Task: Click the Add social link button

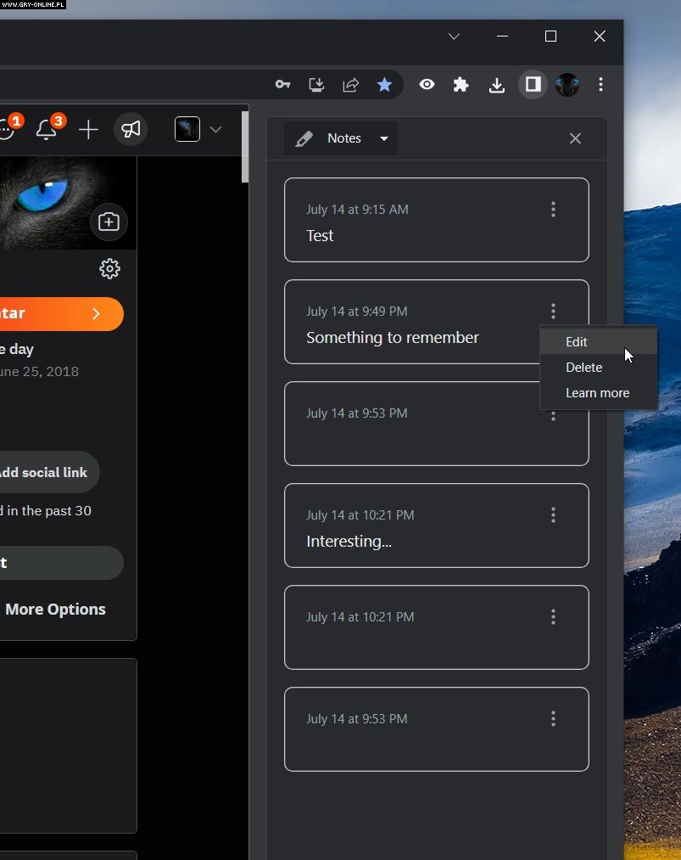Action: (x=49, y=472)
